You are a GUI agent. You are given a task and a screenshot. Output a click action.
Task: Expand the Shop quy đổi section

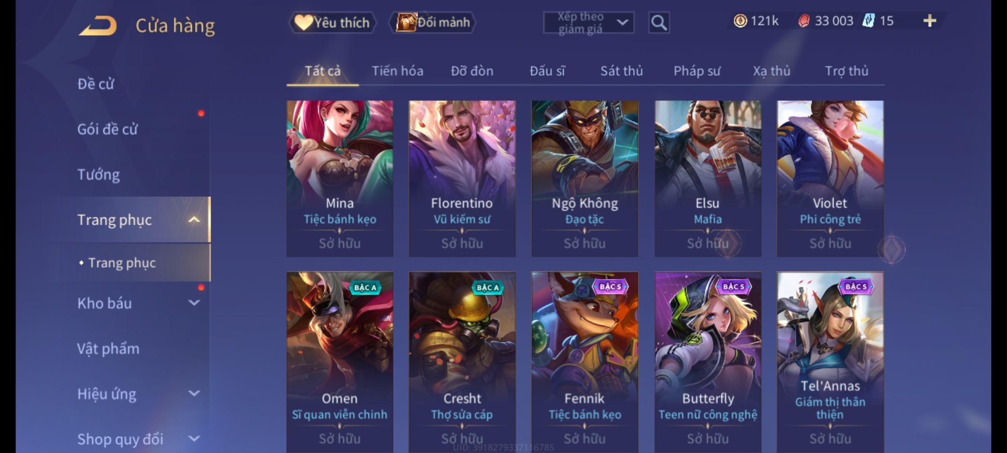point(194,439)
